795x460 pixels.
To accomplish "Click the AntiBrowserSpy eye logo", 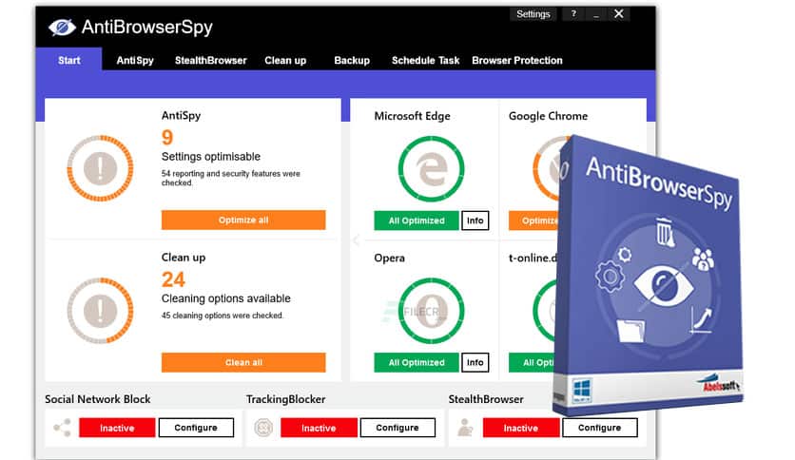I will point(62,27).
